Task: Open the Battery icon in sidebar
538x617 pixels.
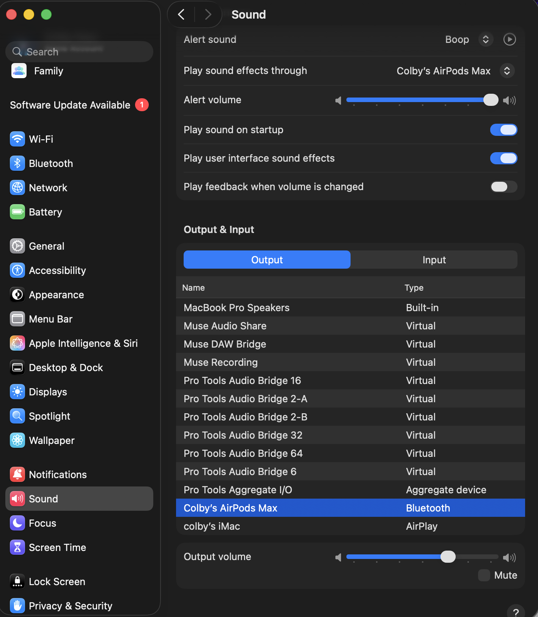Action: (x=17, y=212)
